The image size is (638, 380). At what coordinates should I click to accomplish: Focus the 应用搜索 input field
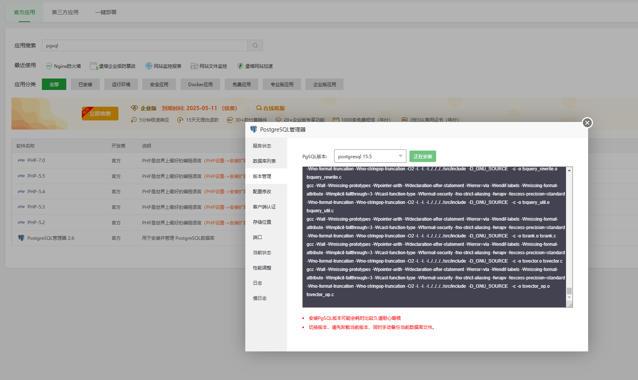[x=145, y=45]
